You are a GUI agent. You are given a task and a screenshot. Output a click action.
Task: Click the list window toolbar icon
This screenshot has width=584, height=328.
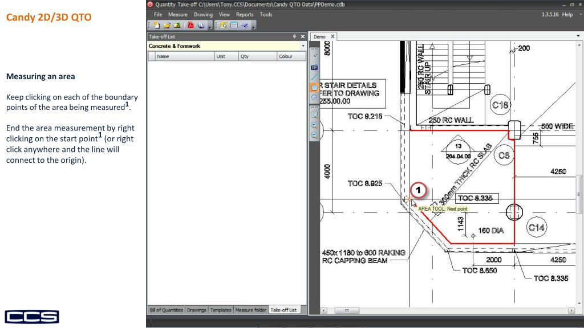tap(234, 25)
